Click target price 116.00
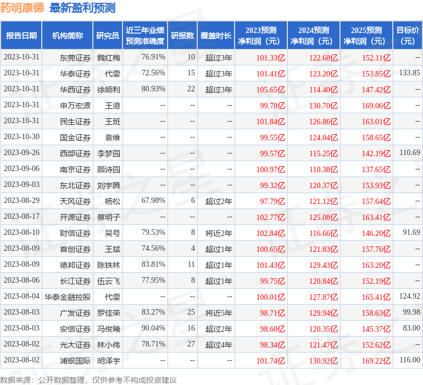This screenshot has height=385, width=423. tap(409, 360)
